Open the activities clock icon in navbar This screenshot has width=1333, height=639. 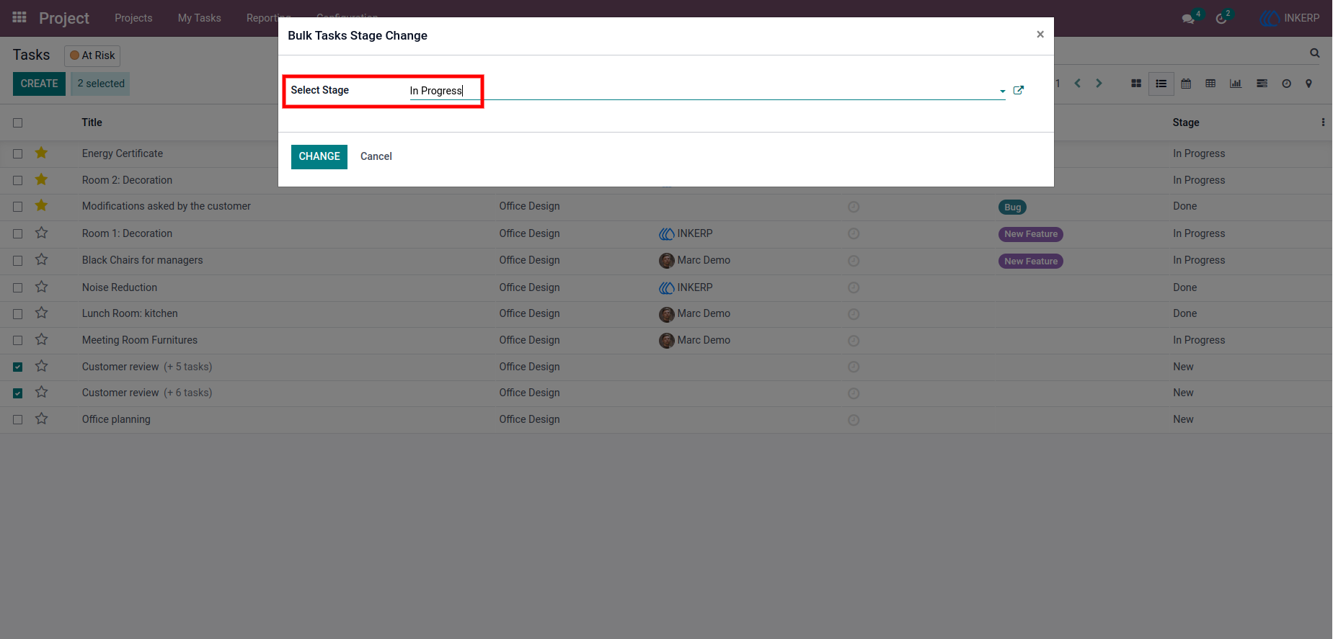1221,19
